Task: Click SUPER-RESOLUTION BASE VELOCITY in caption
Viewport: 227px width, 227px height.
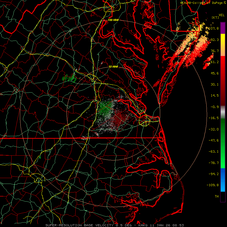Action: pyautogui.click(x=79, y=225)
